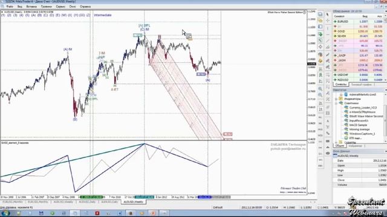Viewport: 387px width, 217px height.
Task: Click the yellow tag expert icon
Action: pyautogui.click(x=320, y=61)
